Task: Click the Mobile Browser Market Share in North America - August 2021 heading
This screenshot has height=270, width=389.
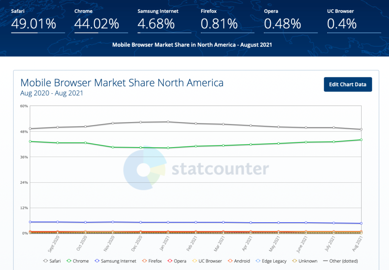Action: [x=192, y=45]
